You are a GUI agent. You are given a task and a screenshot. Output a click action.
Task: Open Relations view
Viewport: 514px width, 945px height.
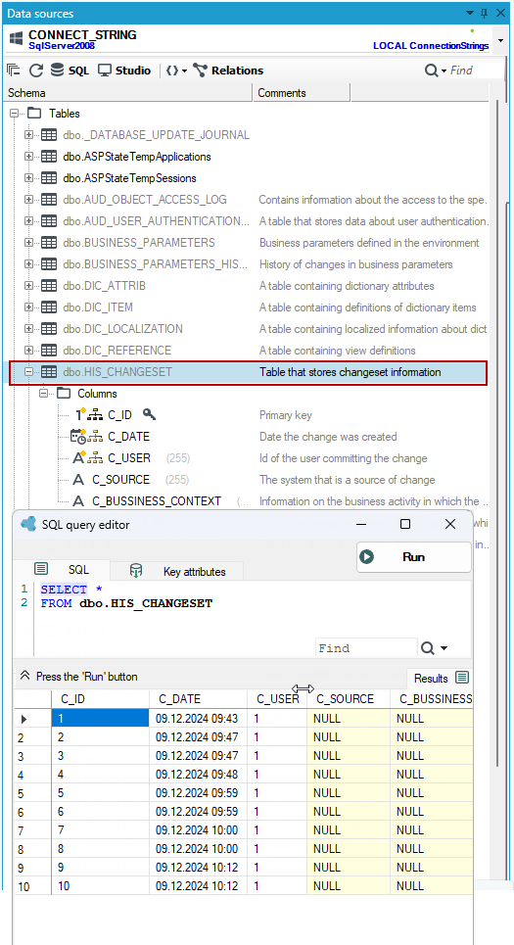pos(228,71)
